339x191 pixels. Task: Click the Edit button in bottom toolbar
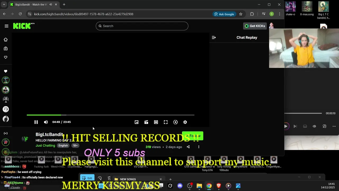(x=87, y=178)
